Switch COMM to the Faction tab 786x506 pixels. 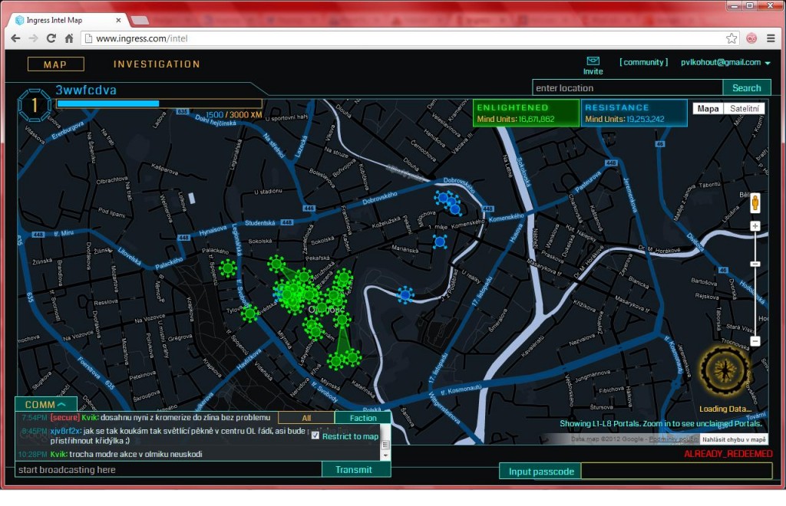363,418
